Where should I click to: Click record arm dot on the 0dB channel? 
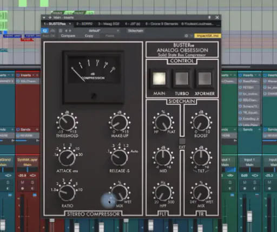click(x=245, y=189)
